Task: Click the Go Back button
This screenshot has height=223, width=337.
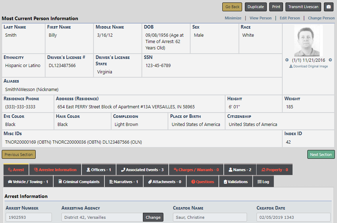Action: point(232,7)
